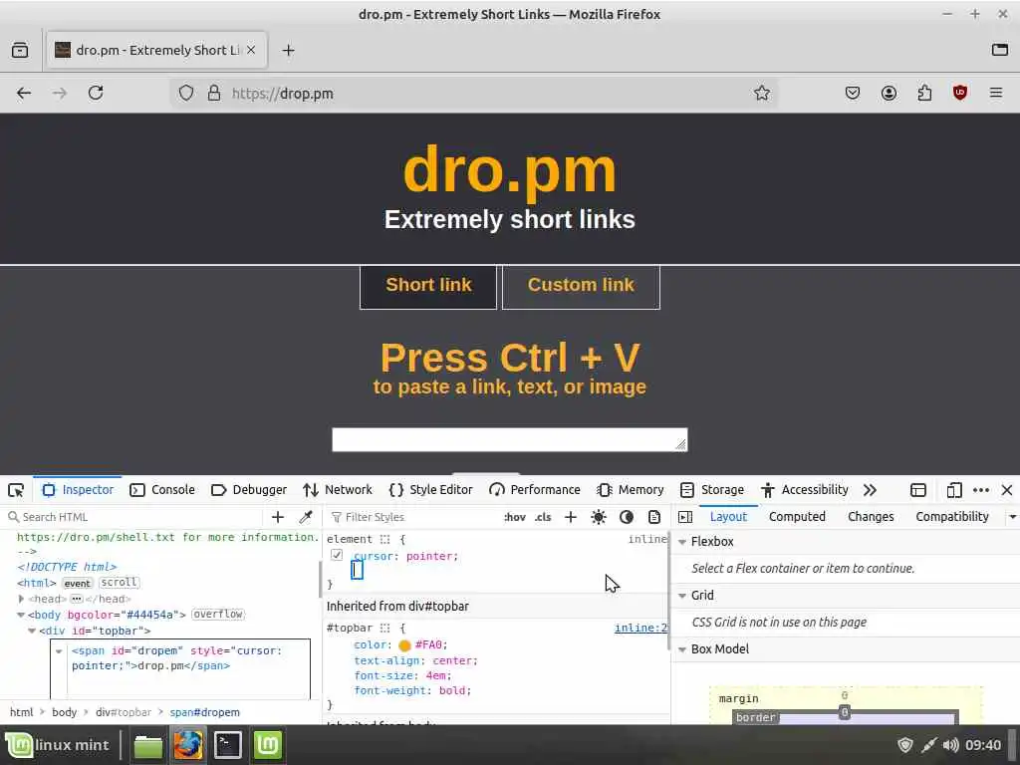
Task: Click the event badge on html
Action: pos(78,584)
